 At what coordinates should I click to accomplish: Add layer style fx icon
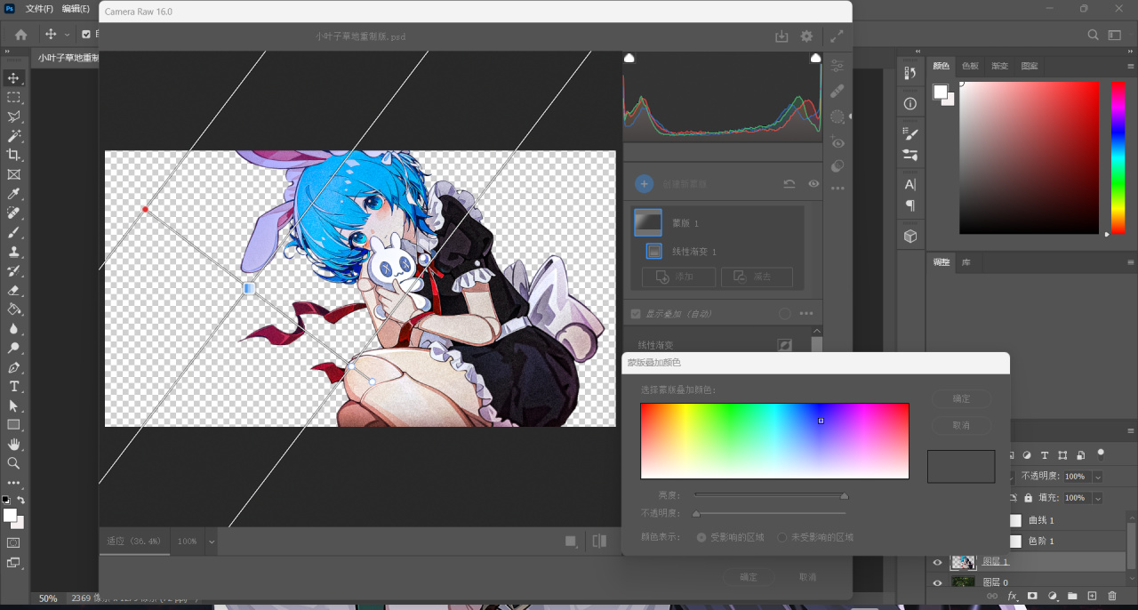[1012, 596]
